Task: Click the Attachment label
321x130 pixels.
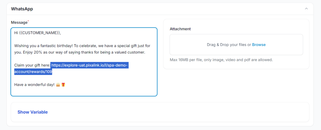Action: 180,29
